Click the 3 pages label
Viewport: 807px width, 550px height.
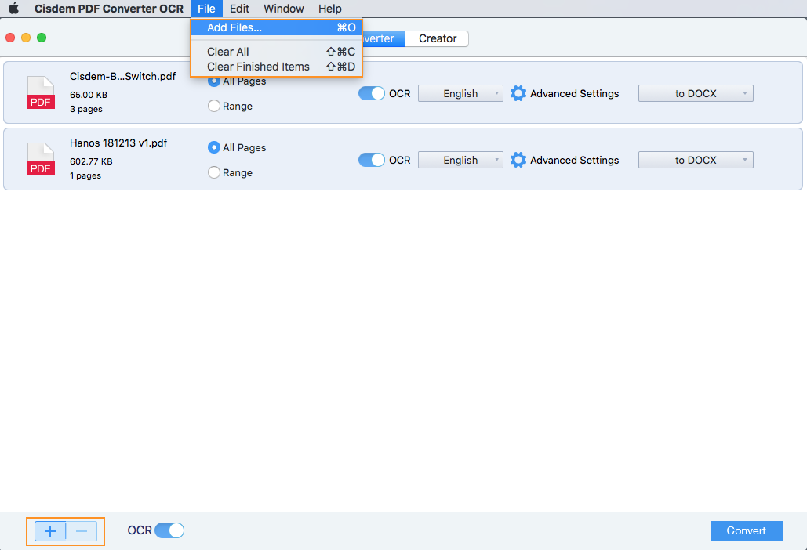tap(86, 109)
